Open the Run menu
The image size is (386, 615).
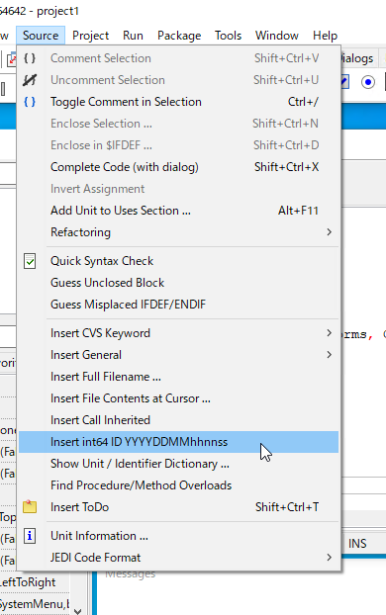(x=133, y=36)
